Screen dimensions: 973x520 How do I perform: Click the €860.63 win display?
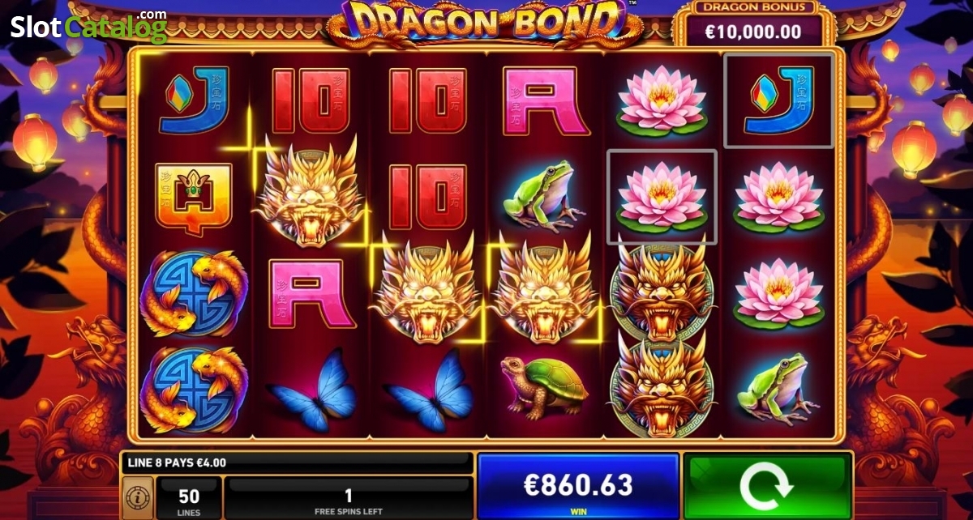tap(578, 485)
